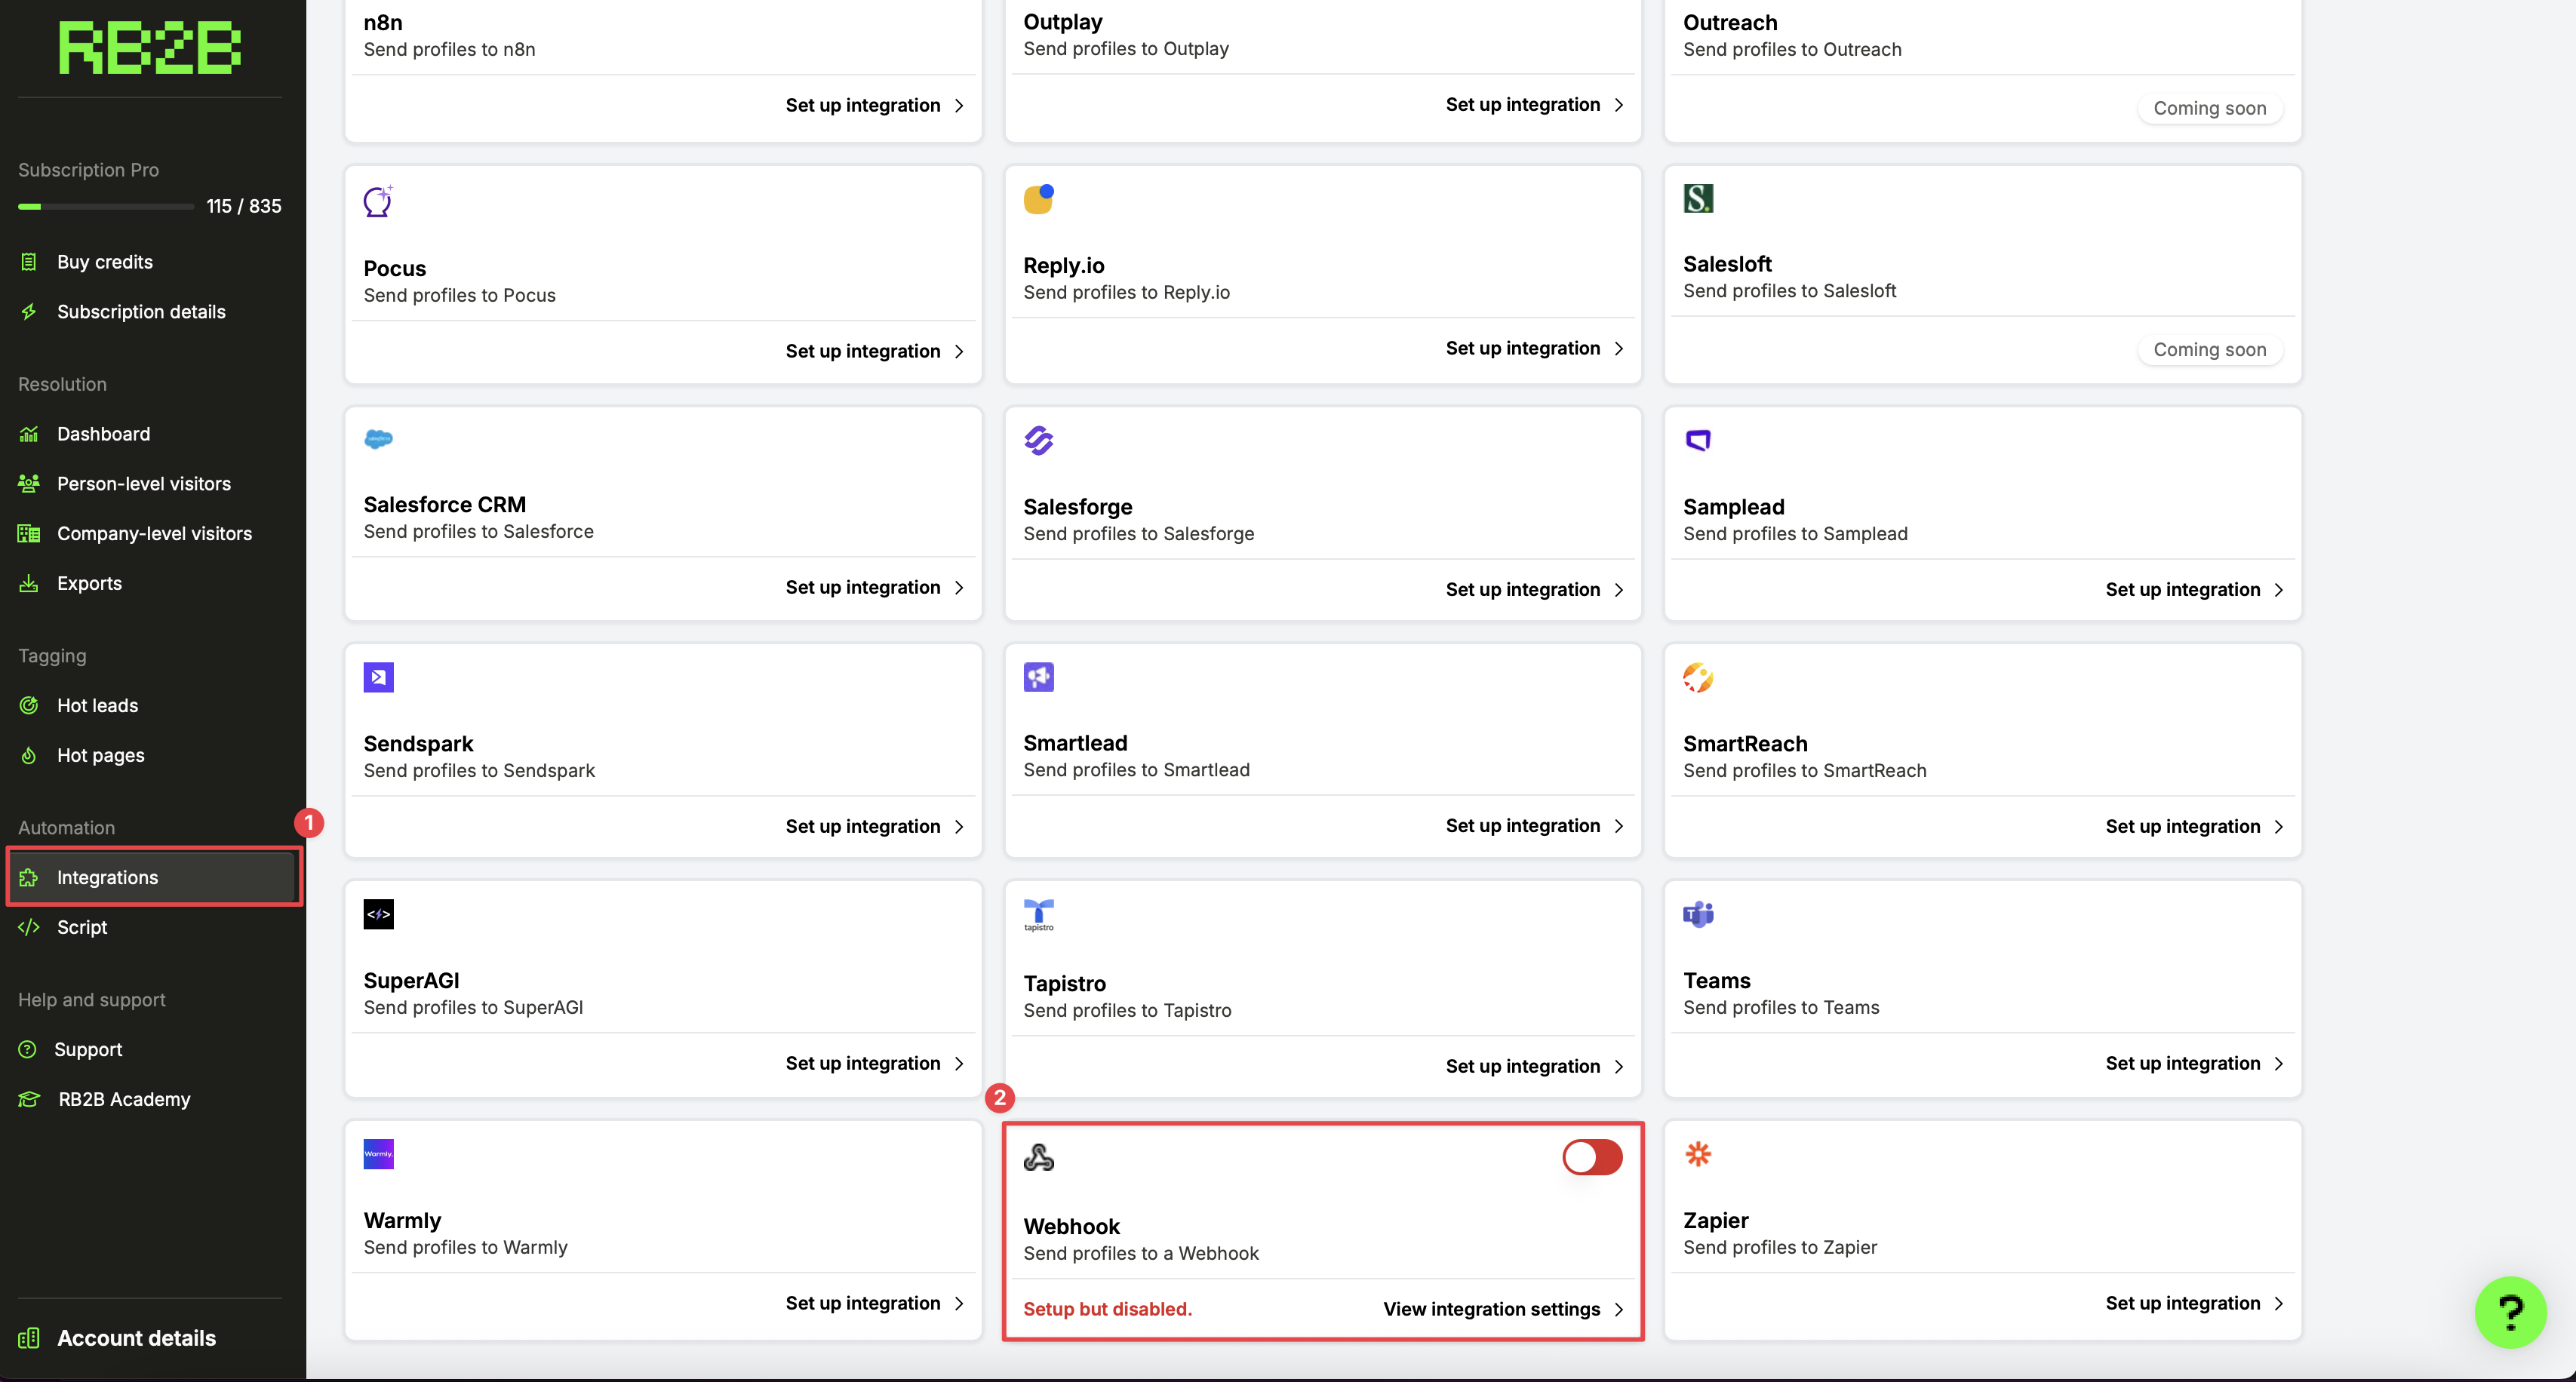
Task: Click the SuperAGI code icon
Action: [x=378, y=914]
